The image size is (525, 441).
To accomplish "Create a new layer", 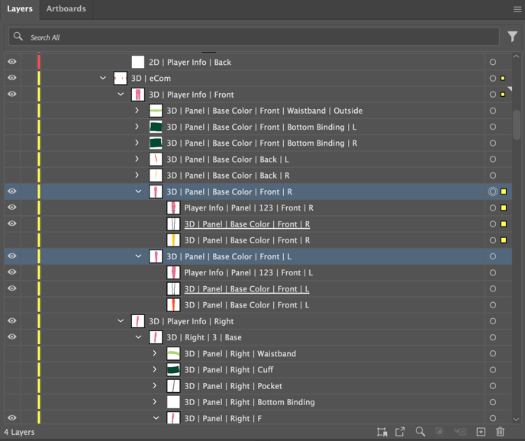I will (x=481, y=432).
